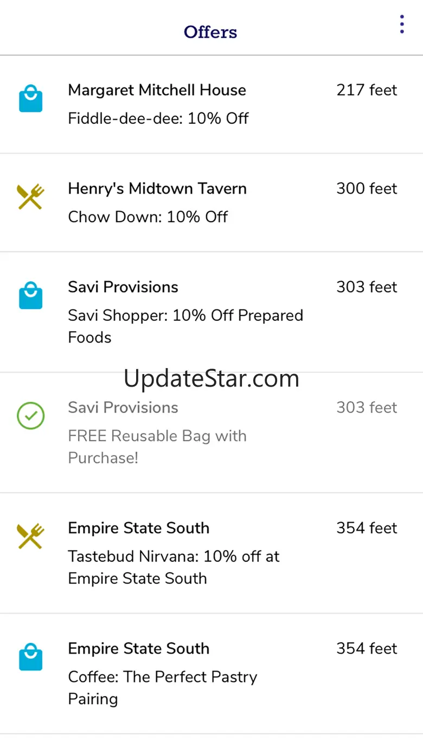Tap 354 feet next to Tastebud Nirvana
Screen dimensions: 423x753
pos(367,528)
